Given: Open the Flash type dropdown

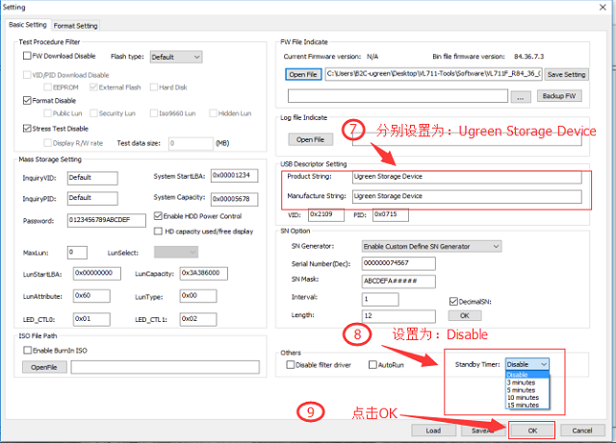Looking at the screenshot, I should coord(176,57).
